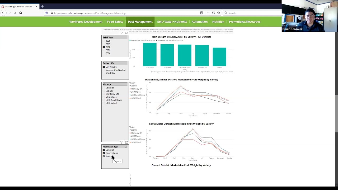Open the page actions three-dots menu

pyautogui.click(x=209, y=13)
